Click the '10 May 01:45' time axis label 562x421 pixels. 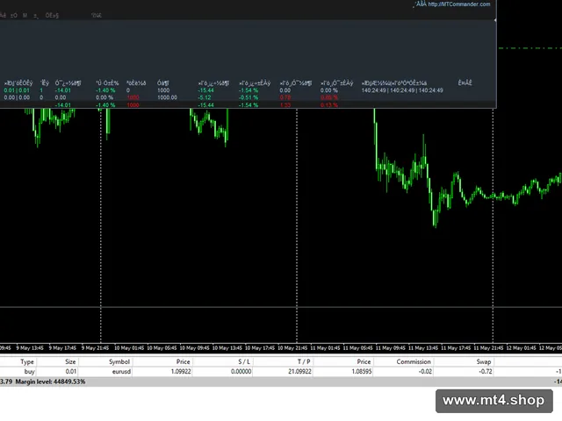coord(129,348)
